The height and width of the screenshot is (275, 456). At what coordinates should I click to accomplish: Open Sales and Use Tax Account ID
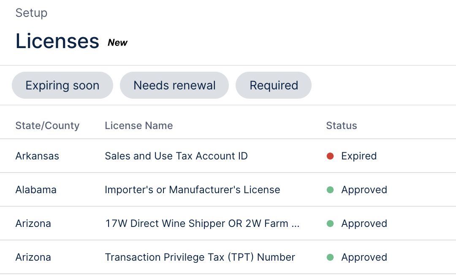(176, 156)
